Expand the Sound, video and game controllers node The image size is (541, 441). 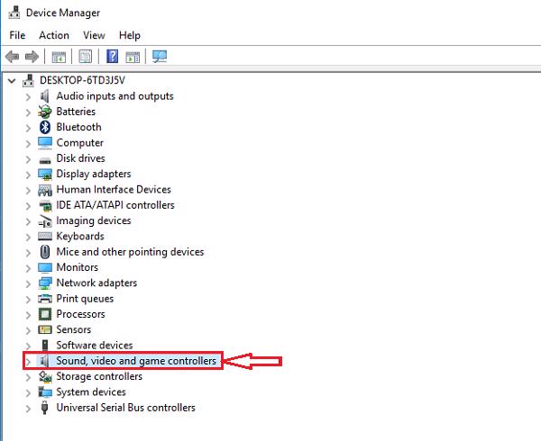tap(29, 361)
